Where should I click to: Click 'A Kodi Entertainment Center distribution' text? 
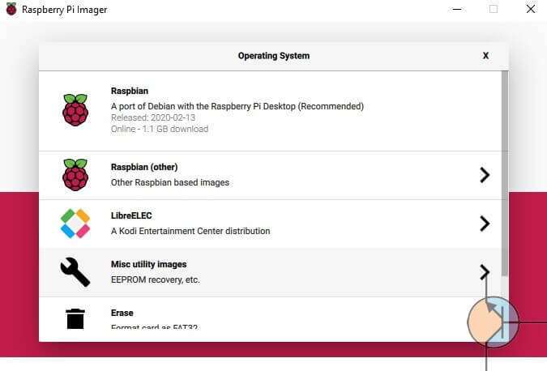pos(190,231)
